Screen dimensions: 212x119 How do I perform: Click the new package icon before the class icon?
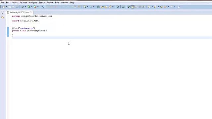85,7
